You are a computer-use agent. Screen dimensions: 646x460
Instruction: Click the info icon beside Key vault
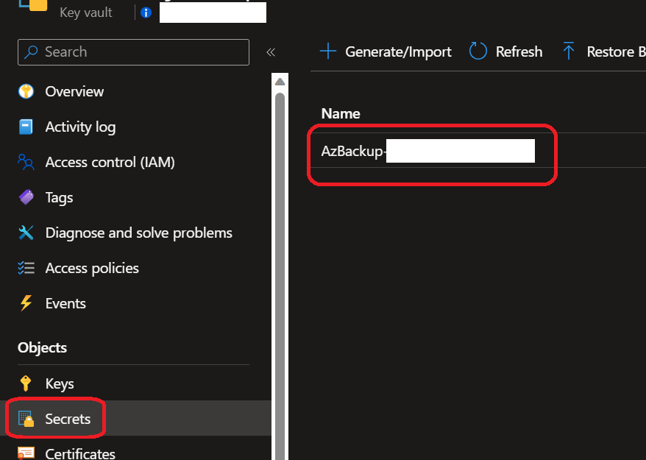click(146, 13)
